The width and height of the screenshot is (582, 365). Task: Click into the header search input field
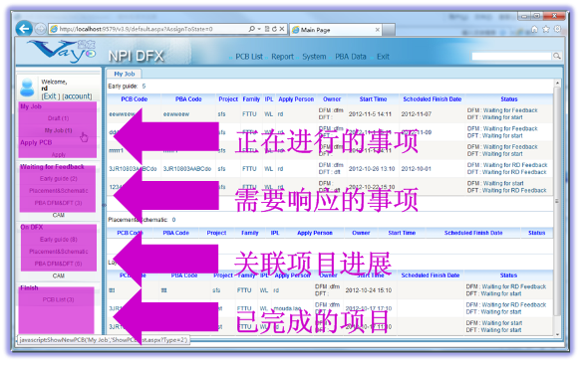coord(511,56)
